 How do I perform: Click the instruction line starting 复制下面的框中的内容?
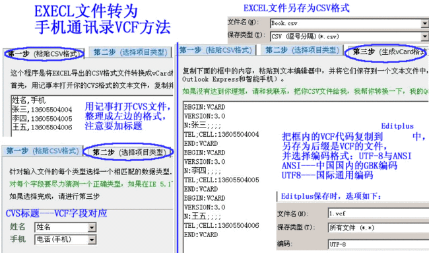pyautogui.click(x=306, y=71)
